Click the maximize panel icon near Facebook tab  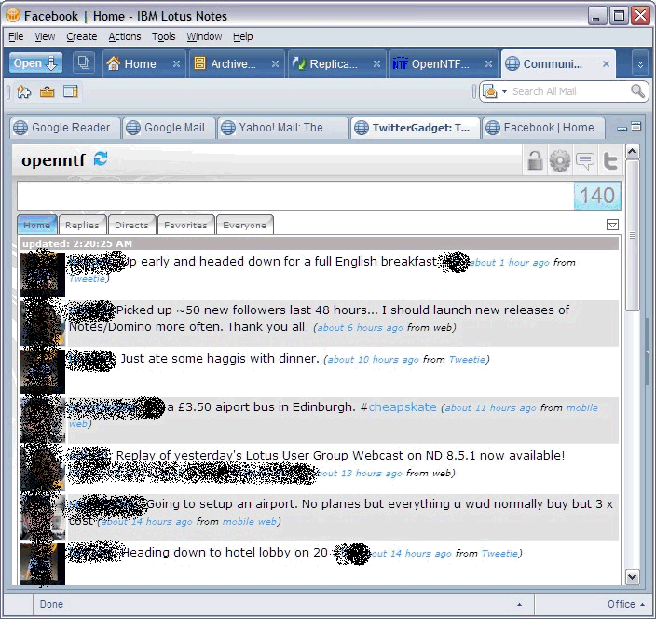[x=636, y=126]
